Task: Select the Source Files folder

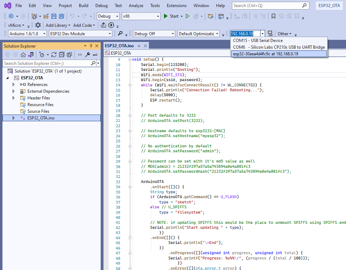Action: click(x=38, y=111)
